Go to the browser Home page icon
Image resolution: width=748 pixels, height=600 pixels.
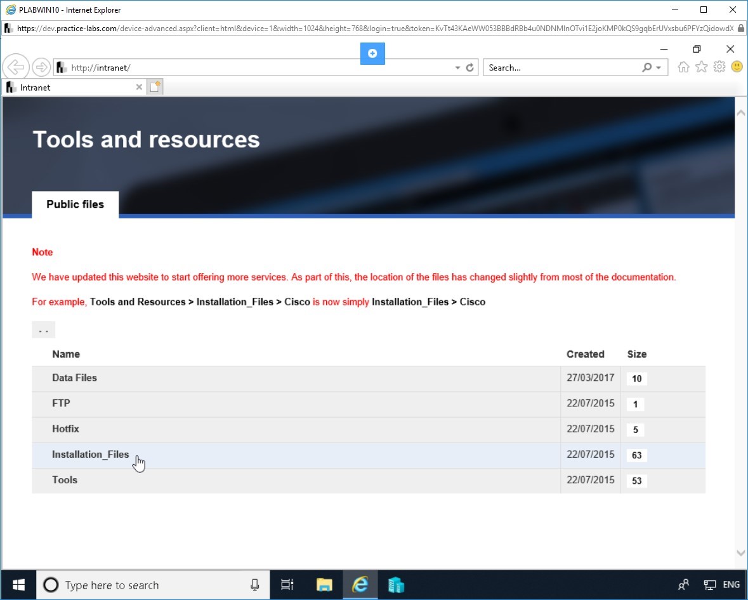click(683, 67)
